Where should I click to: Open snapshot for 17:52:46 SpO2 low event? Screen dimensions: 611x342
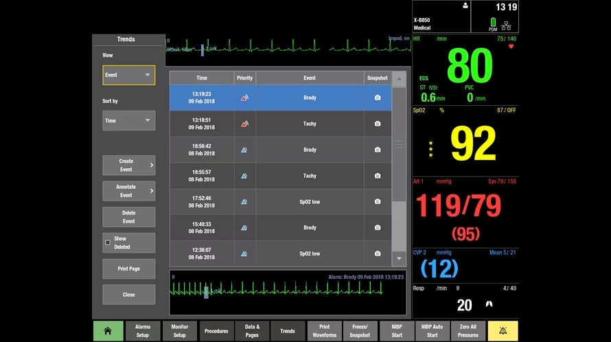[377, 202]
